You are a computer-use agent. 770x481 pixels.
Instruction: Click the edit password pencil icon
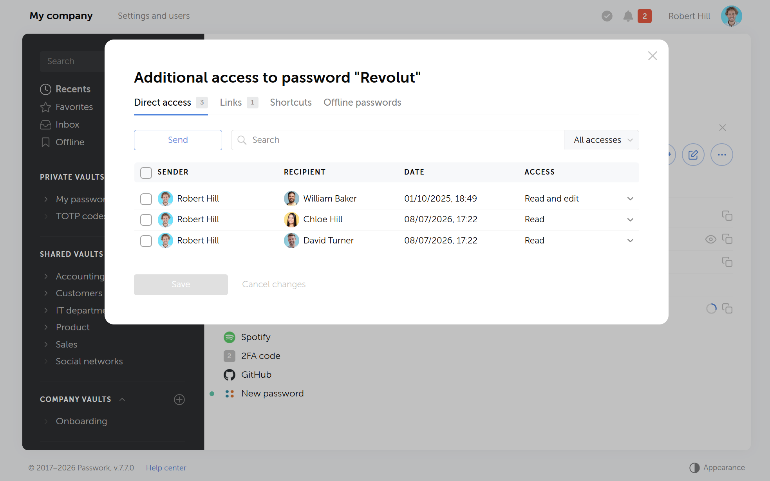click(693, 155)
